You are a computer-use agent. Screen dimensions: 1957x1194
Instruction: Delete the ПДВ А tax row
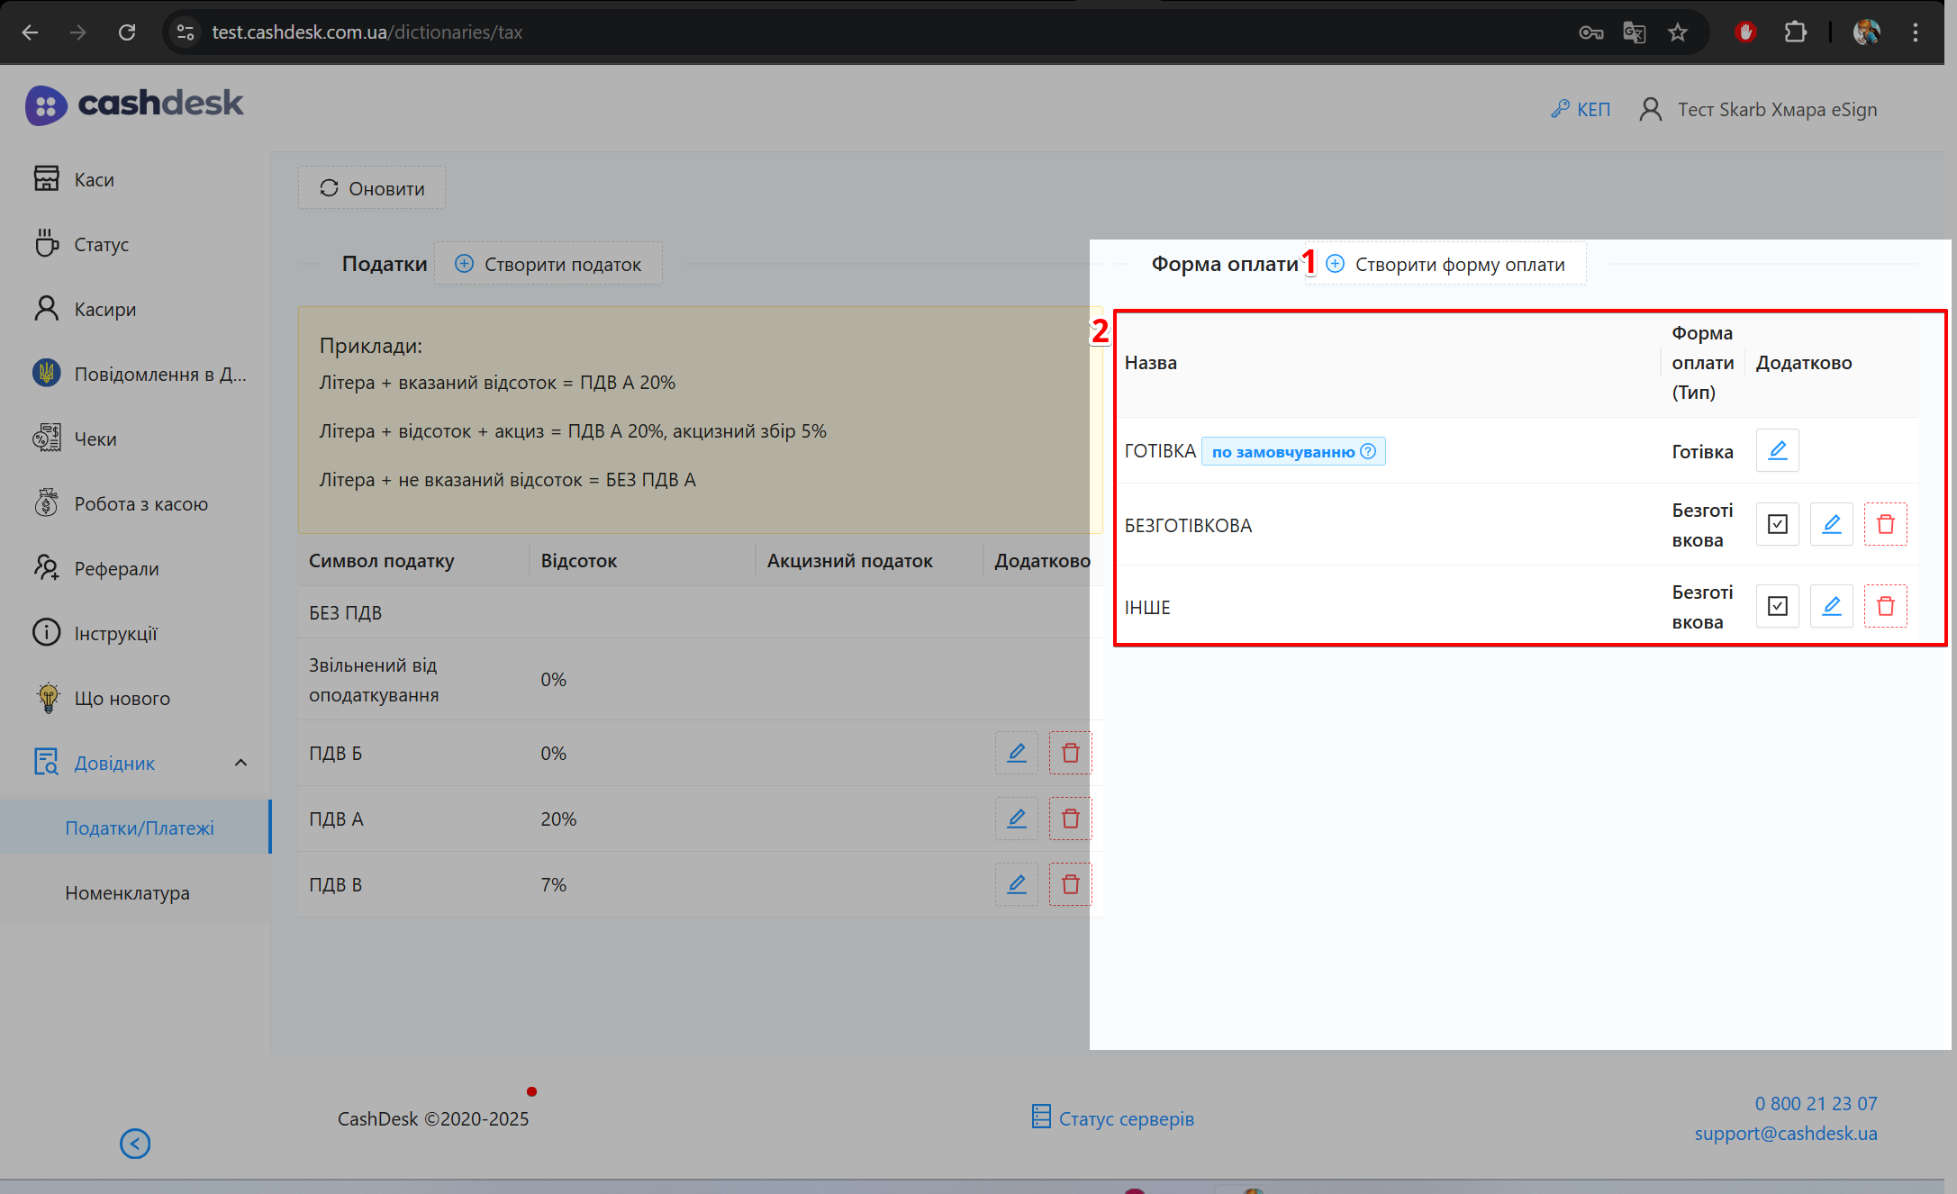tap(1070, 819)
